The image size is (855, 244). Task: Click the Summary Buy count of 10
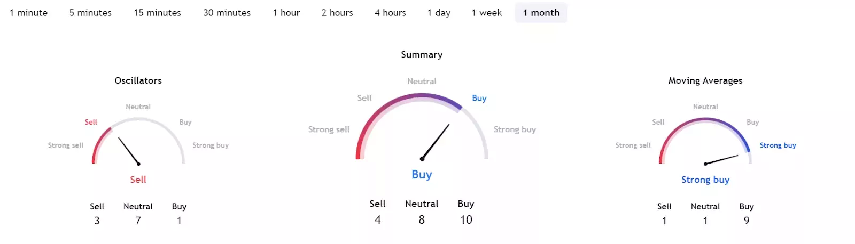point(466,219)
